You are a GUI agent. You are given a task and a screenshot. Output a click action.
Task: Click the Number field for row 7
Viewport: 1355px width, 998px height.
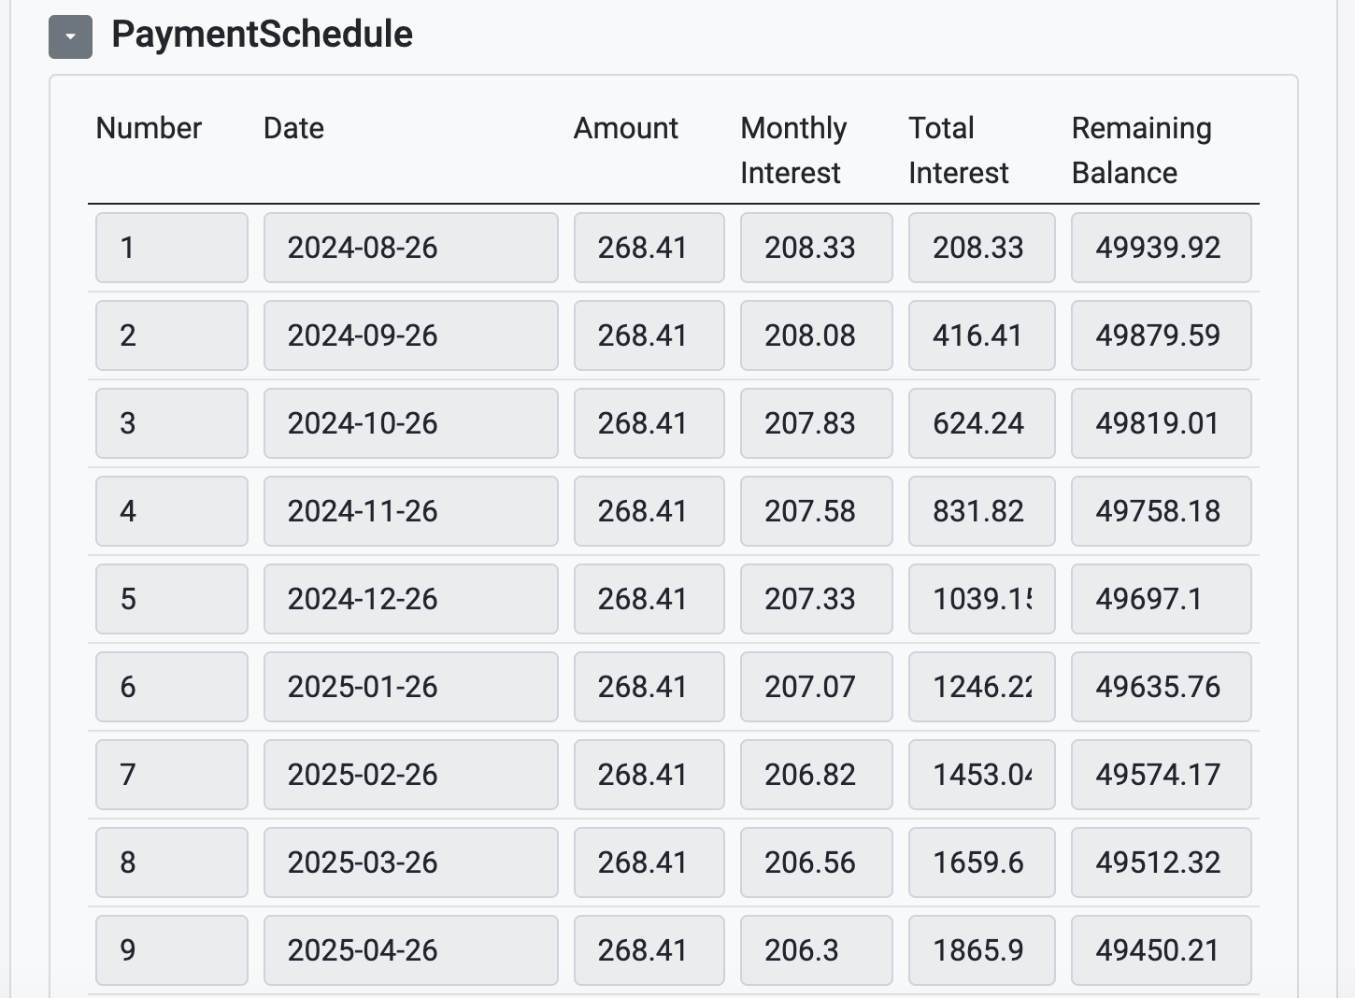coord(171,774)
